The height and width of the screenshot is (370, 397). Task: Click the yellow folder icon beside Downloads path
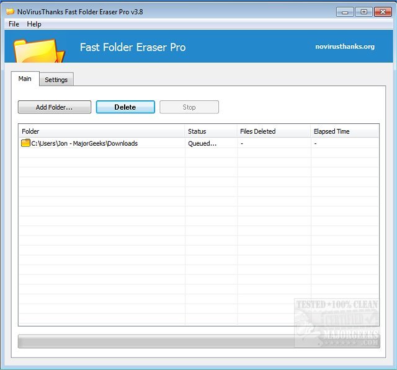(x=25, y=143)
